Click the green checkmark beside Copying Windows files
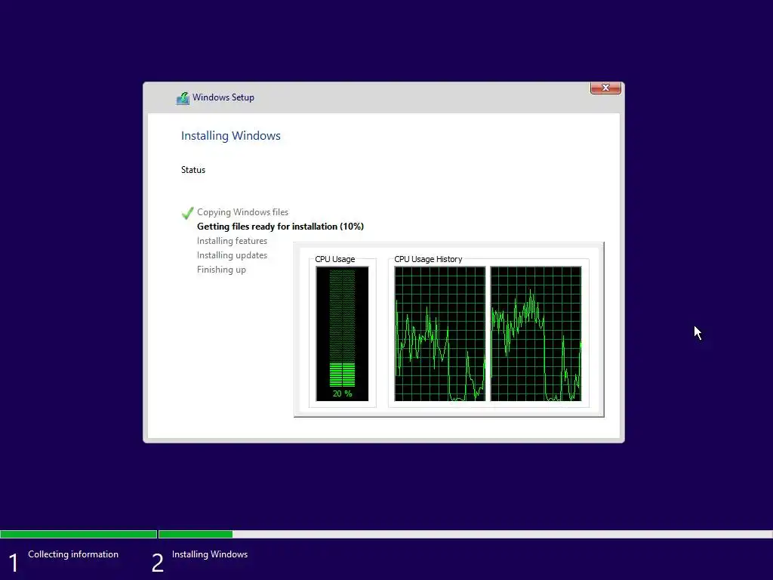The height and width of the screenshot is (580, 773). tap(187, 212)
